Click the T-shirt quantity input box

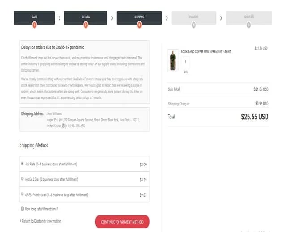[x=185, y=62]
